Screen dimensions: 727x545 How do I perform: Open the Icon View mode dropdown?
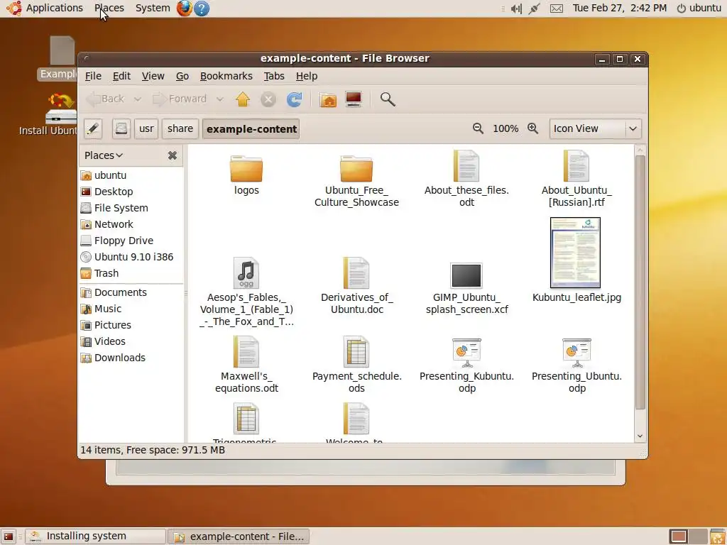596,129
